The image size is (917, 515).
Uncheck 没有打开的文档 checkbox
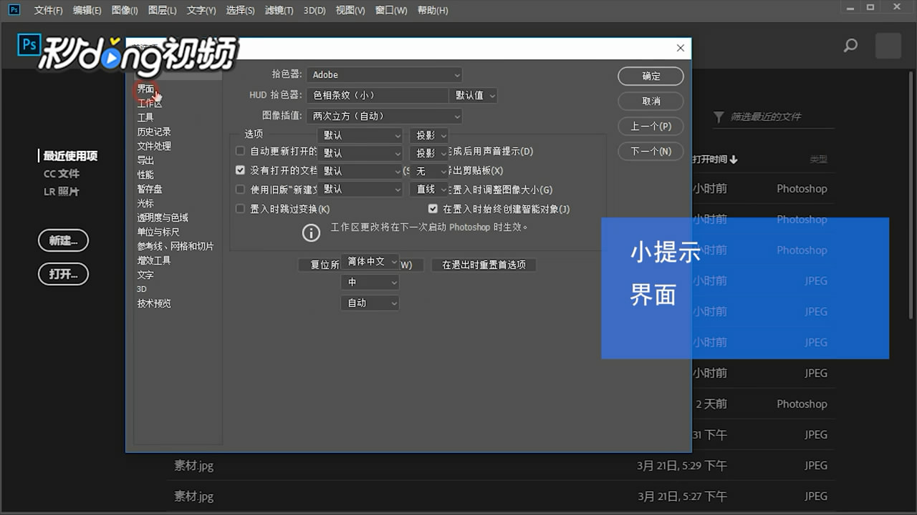click(x=241, y=170)
